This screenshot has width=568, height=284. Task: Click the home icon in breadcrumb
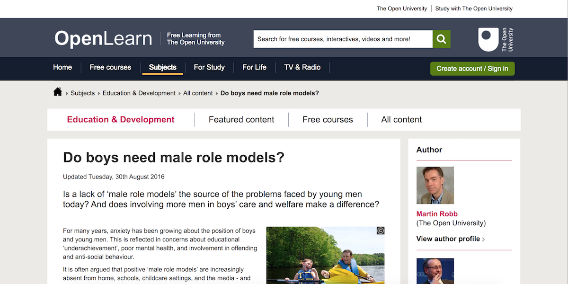pyautogui.click(x=58, y=92)
